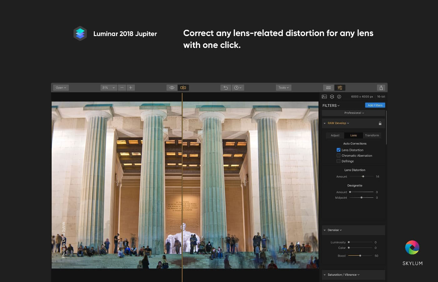
Task: Switch to the Adjust tab
Action: (335, 135)
